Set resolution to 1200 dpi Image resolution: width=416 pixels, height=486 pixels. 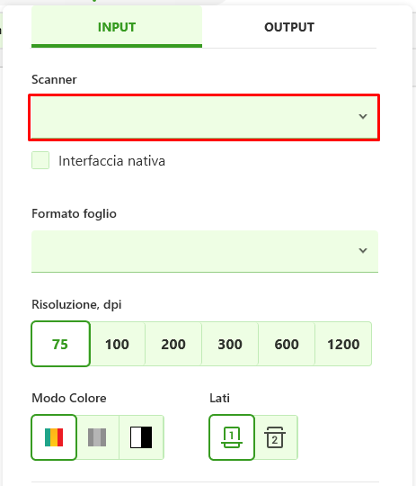[343, 344]
